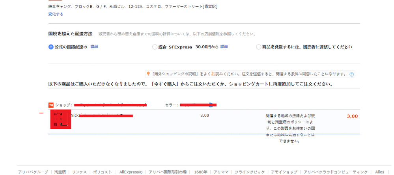Click the ポリコスト footer link

(x=103, y=172)
